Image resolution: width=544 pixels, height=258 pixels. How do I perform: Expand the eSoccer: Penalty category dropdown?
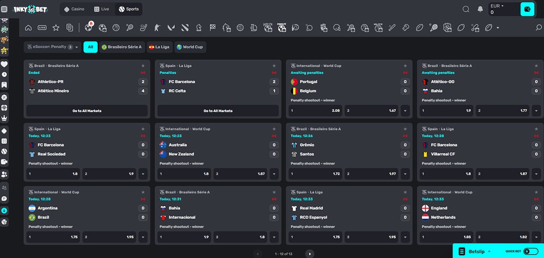tap(53, 47)
